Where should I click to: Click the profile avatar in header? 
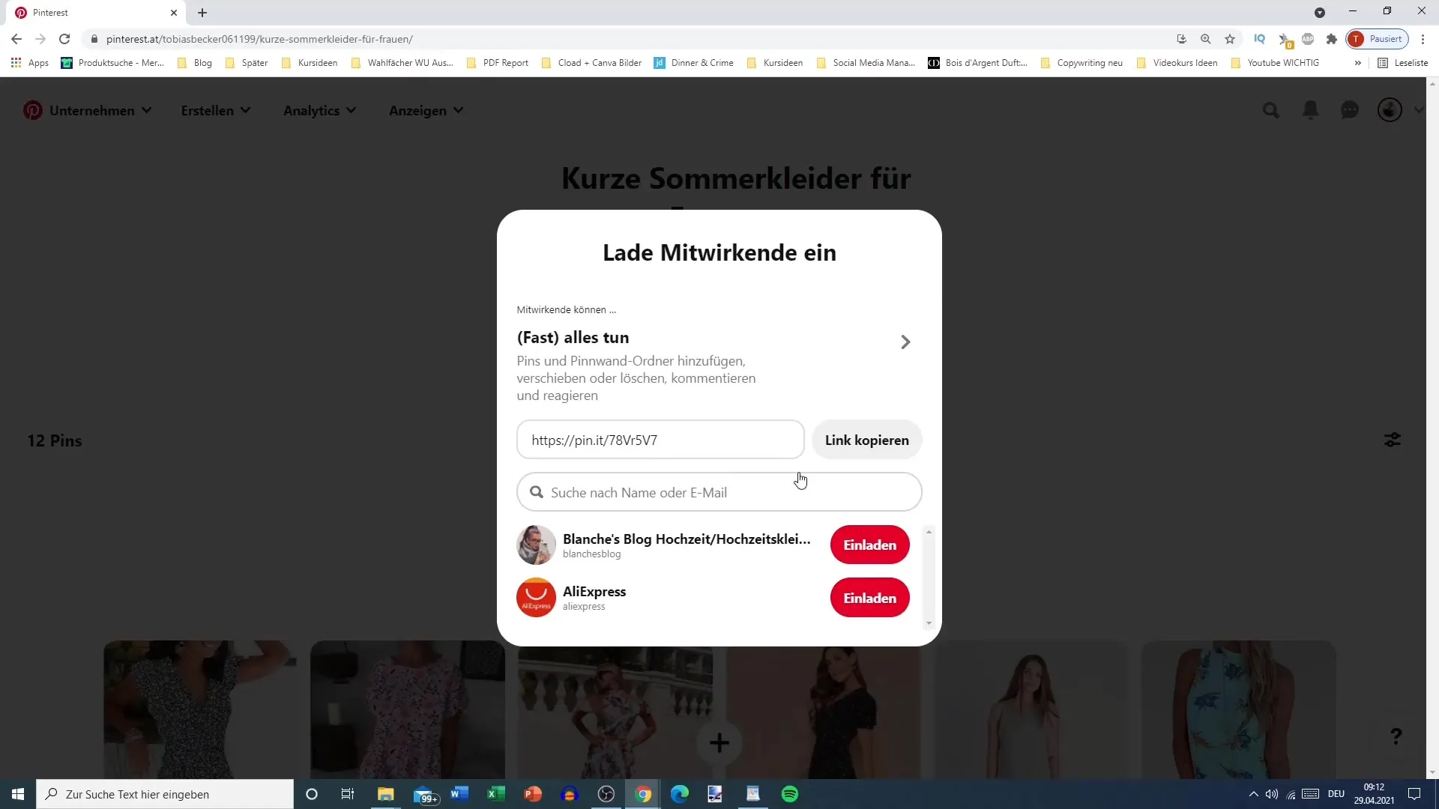click(x=1390, y=110)
